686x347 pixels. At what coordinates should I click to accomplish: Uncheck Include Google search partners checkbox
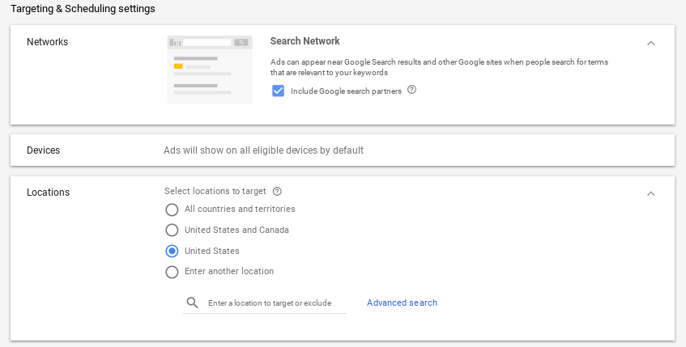(x=279, y=91)
